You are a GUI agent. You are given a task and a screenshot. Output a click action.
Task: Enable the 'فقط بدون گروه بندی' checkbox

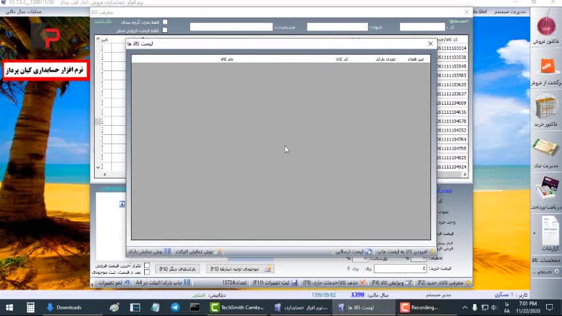click(165, 22)
